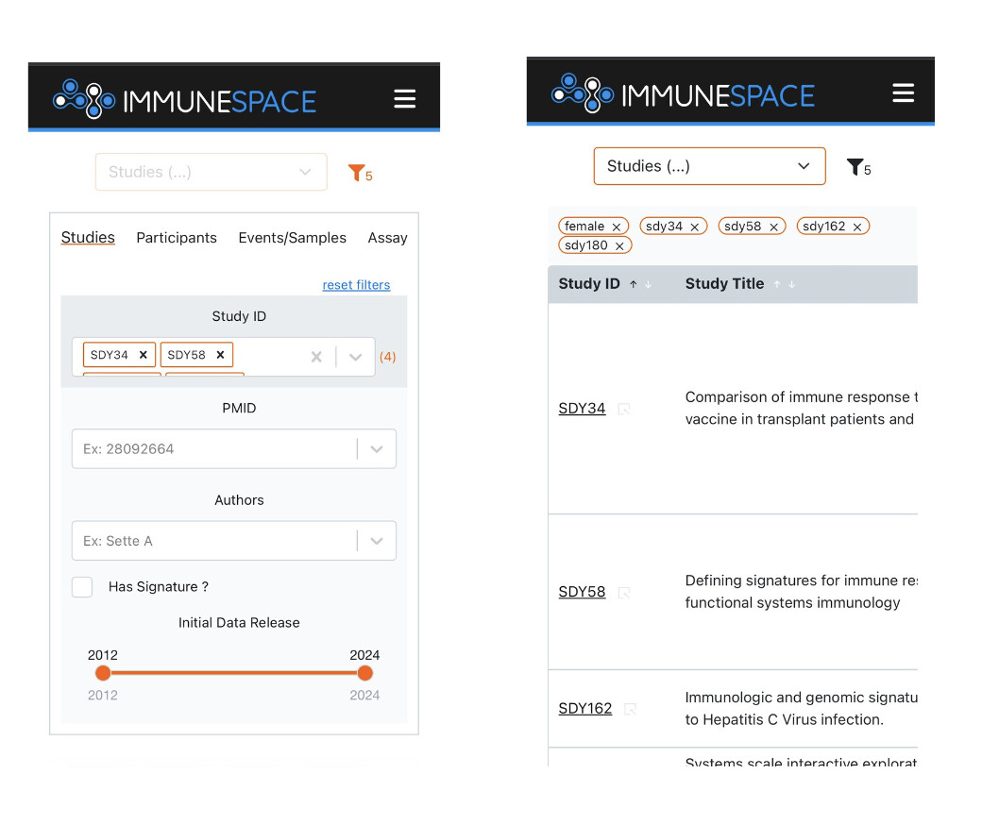
Task: Clear all selections in Study ID field
Action: coord(316,357)
